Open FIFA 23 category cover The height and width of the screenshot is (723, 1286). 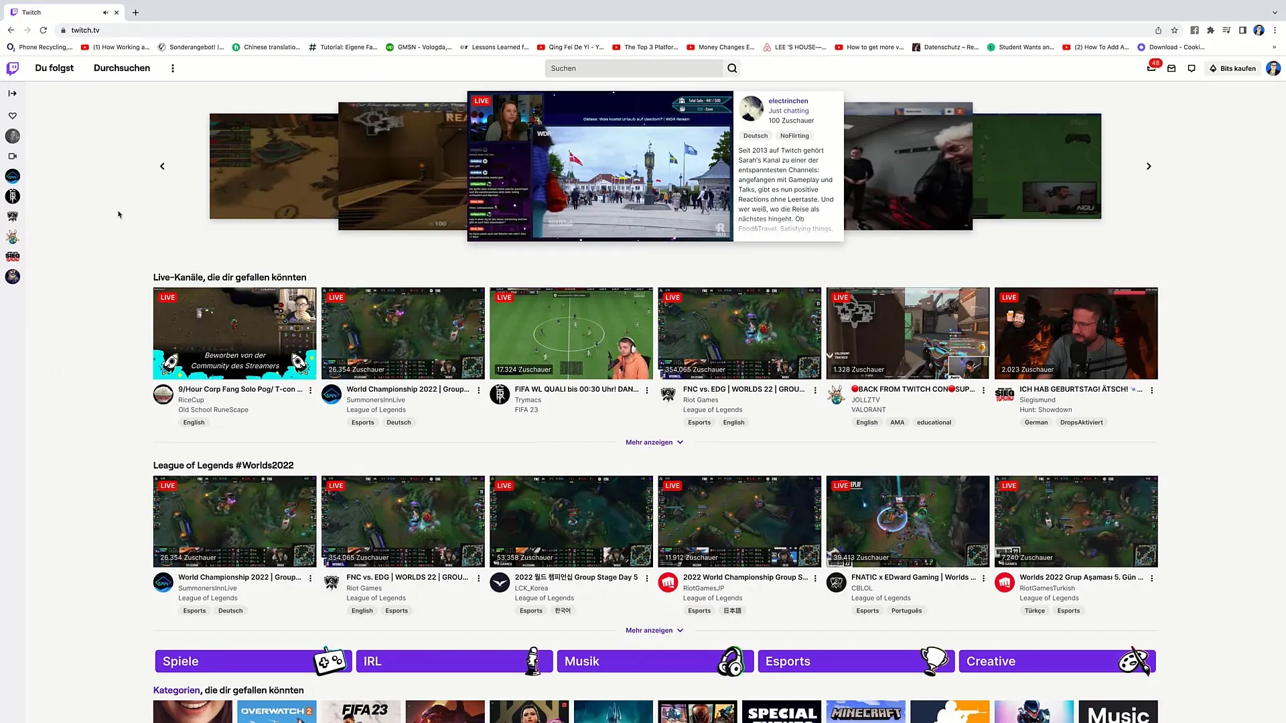click(x=361, y=712)
